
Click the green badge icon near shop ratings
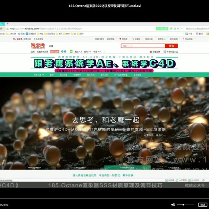[x=71, y=51]
